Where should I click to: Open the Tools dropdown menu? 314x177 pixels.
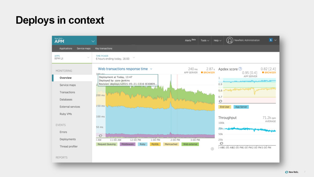(x=205, y=40)
